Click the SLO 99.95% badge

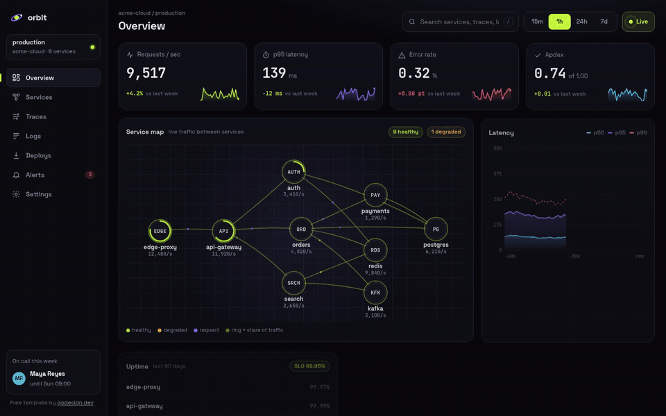pyautogui.click(x=309, y=366)
